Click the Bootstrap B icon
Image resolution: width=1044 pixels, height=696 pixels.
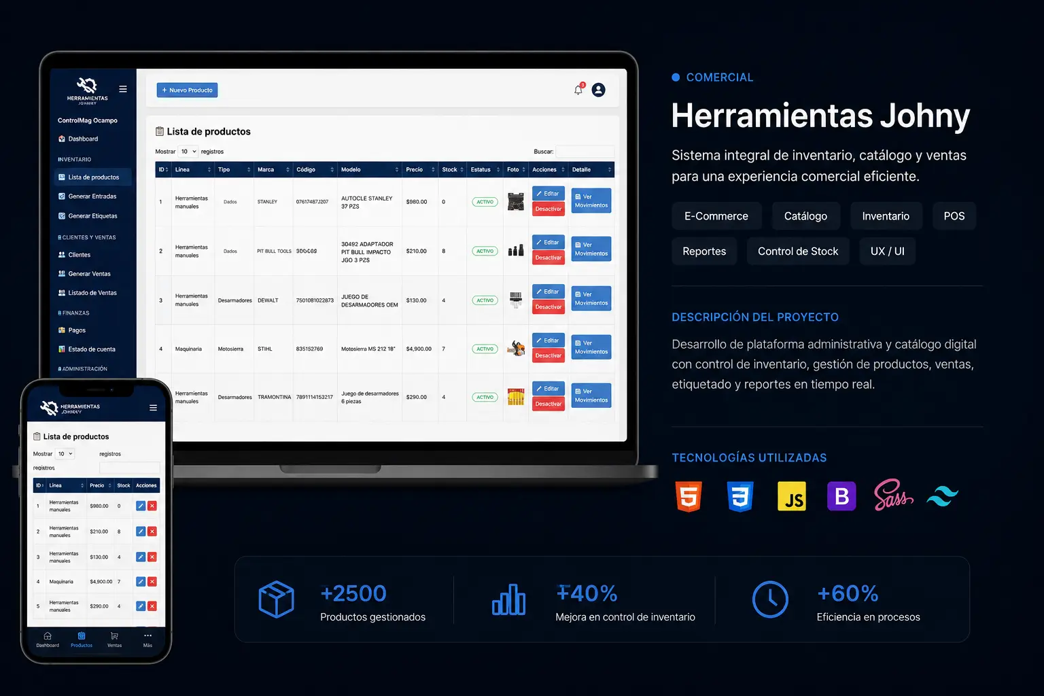tap(841, 496)
